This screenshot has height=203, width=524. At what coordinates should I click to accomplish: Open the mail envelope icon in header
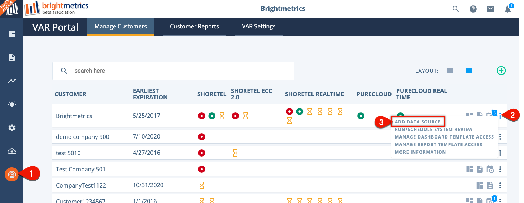(x=490, y=9)
